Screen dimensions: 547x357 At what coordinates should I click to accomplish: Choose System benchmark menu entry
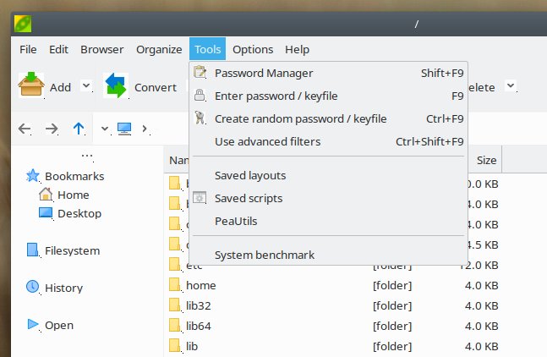point(264,255)
